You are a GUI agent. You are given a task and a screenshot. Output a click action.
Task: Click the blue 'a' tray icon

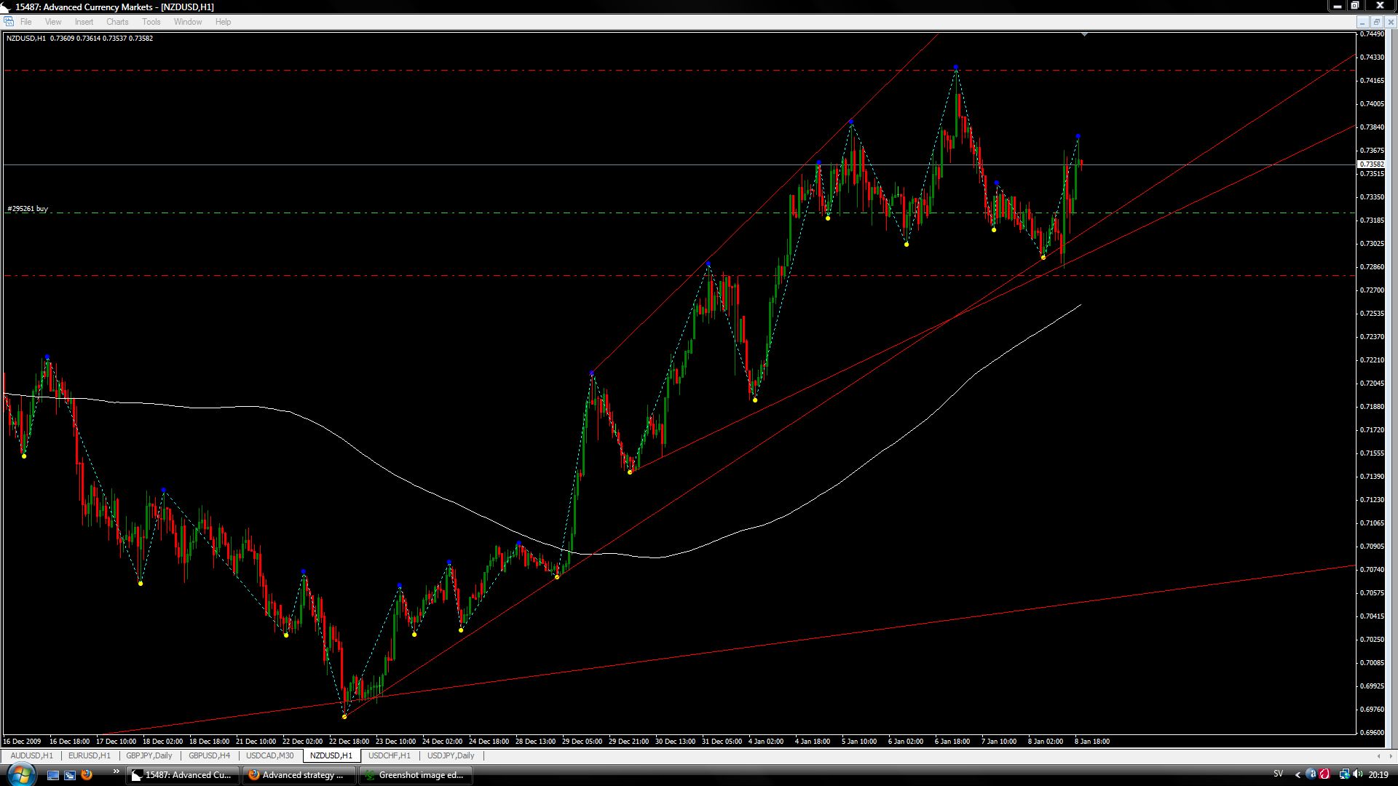coord(1311,774)
